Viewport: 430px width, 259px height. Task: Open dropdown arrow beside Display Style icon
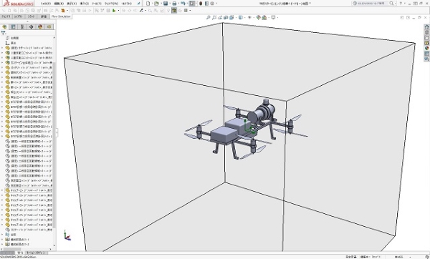(x=244, y=17)
